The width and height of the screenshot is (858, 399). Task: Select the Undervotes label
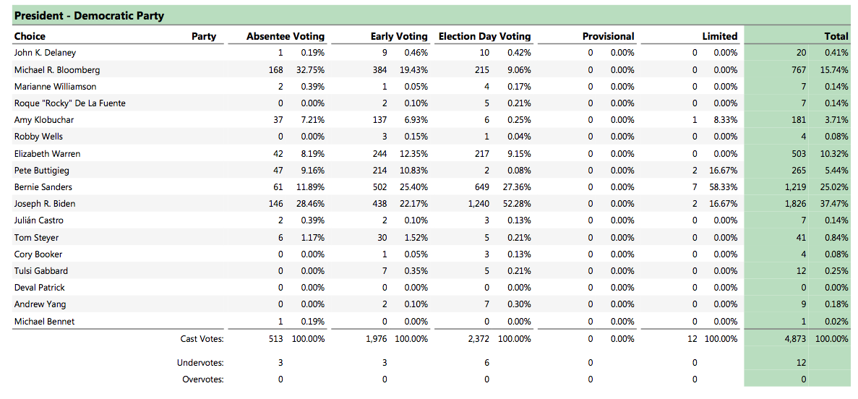pyautogui.click(x=200, y=363)
